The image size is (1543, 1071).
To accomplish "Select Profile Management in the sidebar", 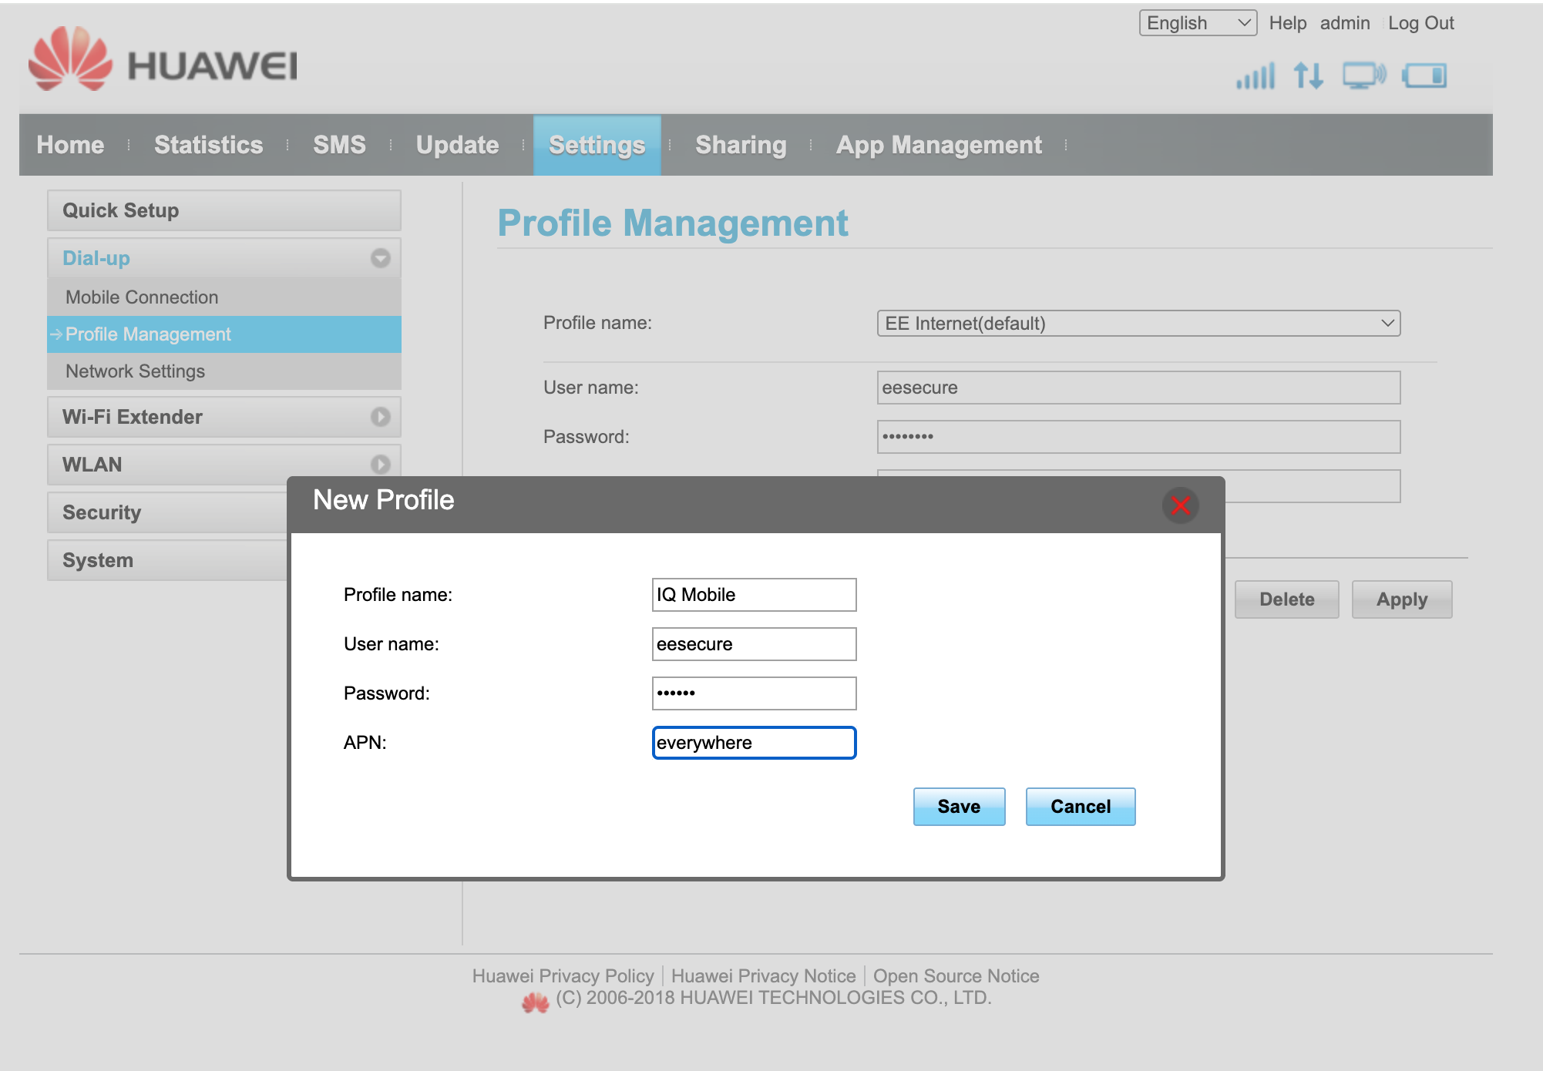I will (224, 334).
